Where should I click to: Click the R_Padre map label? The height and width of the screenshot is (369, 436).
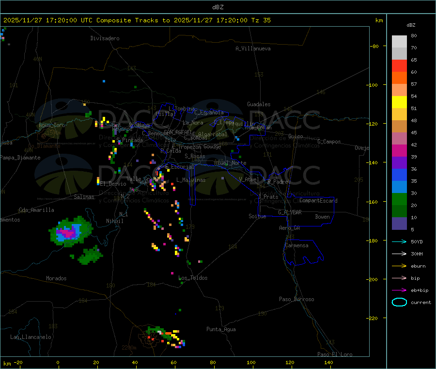pos(278,182)
